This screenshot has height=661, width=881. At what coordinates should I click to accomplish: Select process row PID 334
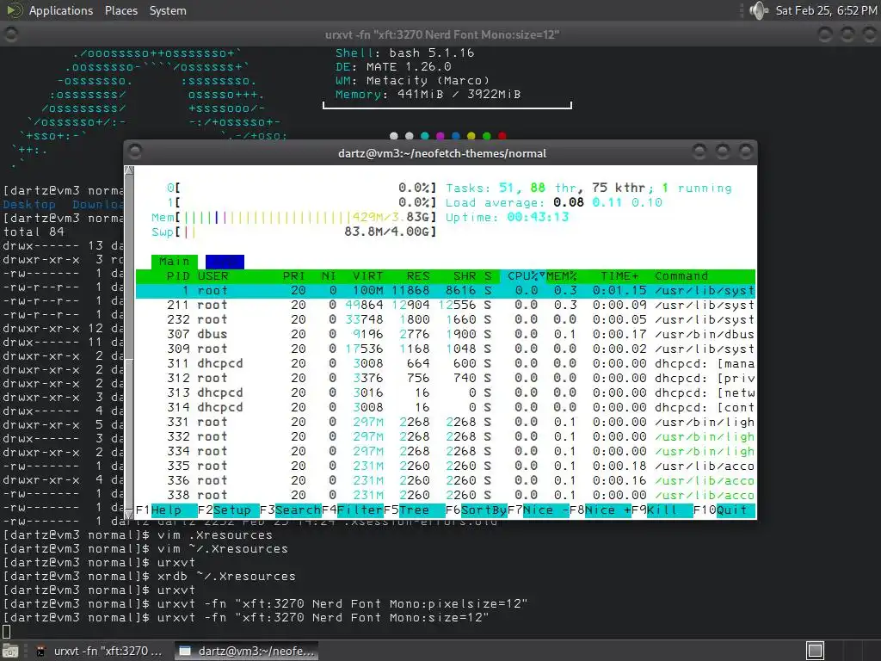point(445,451)
